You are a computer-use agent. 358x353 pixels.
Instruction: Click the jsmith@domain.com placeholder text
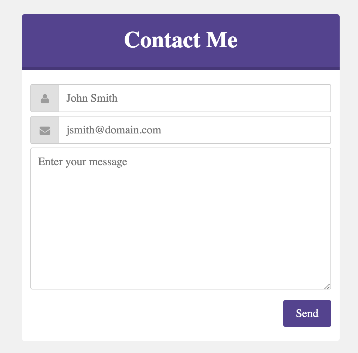[114, 130]
